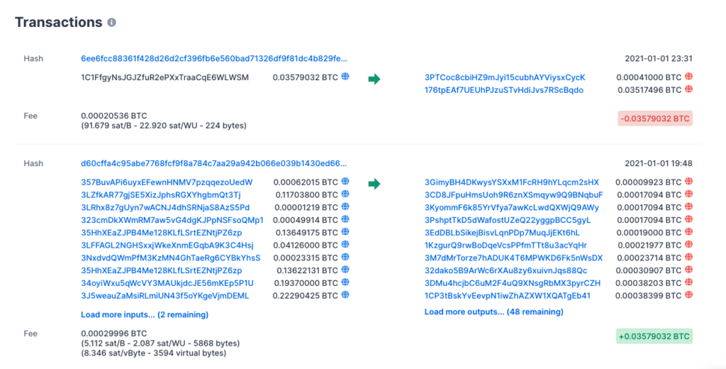
Task: Click green arrow of the second transaction
Action: pos(374,184)
